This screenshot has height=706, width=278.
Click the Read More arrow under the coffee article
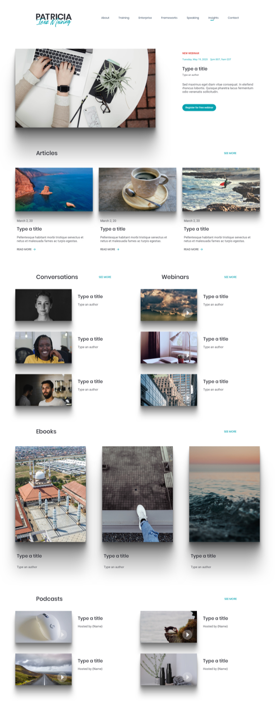tap(118, 249)
